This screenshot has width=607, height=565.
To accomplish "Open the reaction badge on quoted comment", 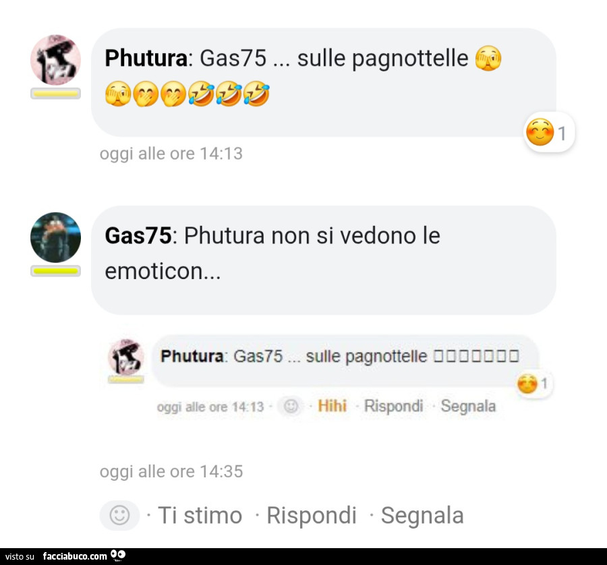I will [x=534, y=384].
